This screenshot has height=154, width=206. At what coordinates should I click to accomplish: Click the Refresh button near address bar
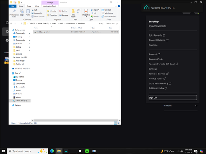point(102,23)
